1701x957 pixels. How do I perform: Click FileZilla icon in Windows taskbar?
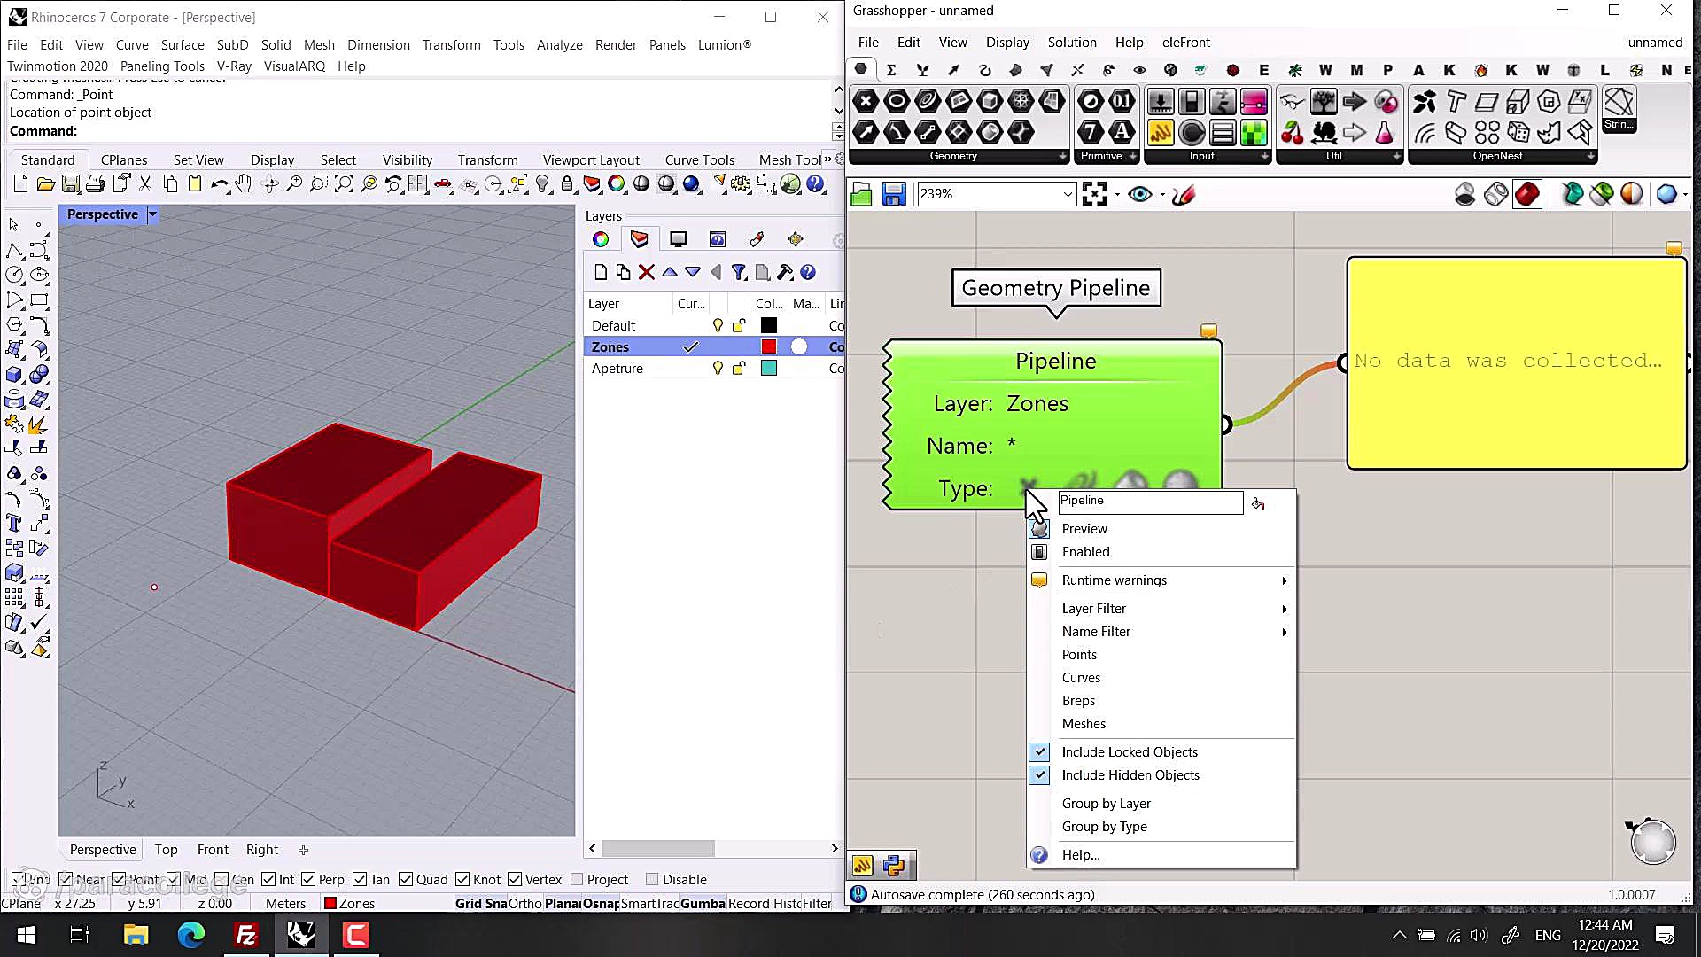pos(245,935)
